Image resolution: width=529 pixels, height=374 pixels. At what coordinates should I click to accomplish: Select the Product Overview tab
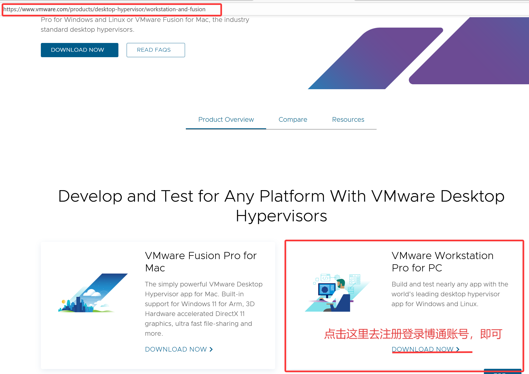click(226, 120)
